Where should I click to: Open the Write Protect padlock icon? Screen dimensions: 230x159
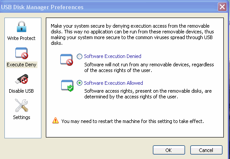click(22, 27)
